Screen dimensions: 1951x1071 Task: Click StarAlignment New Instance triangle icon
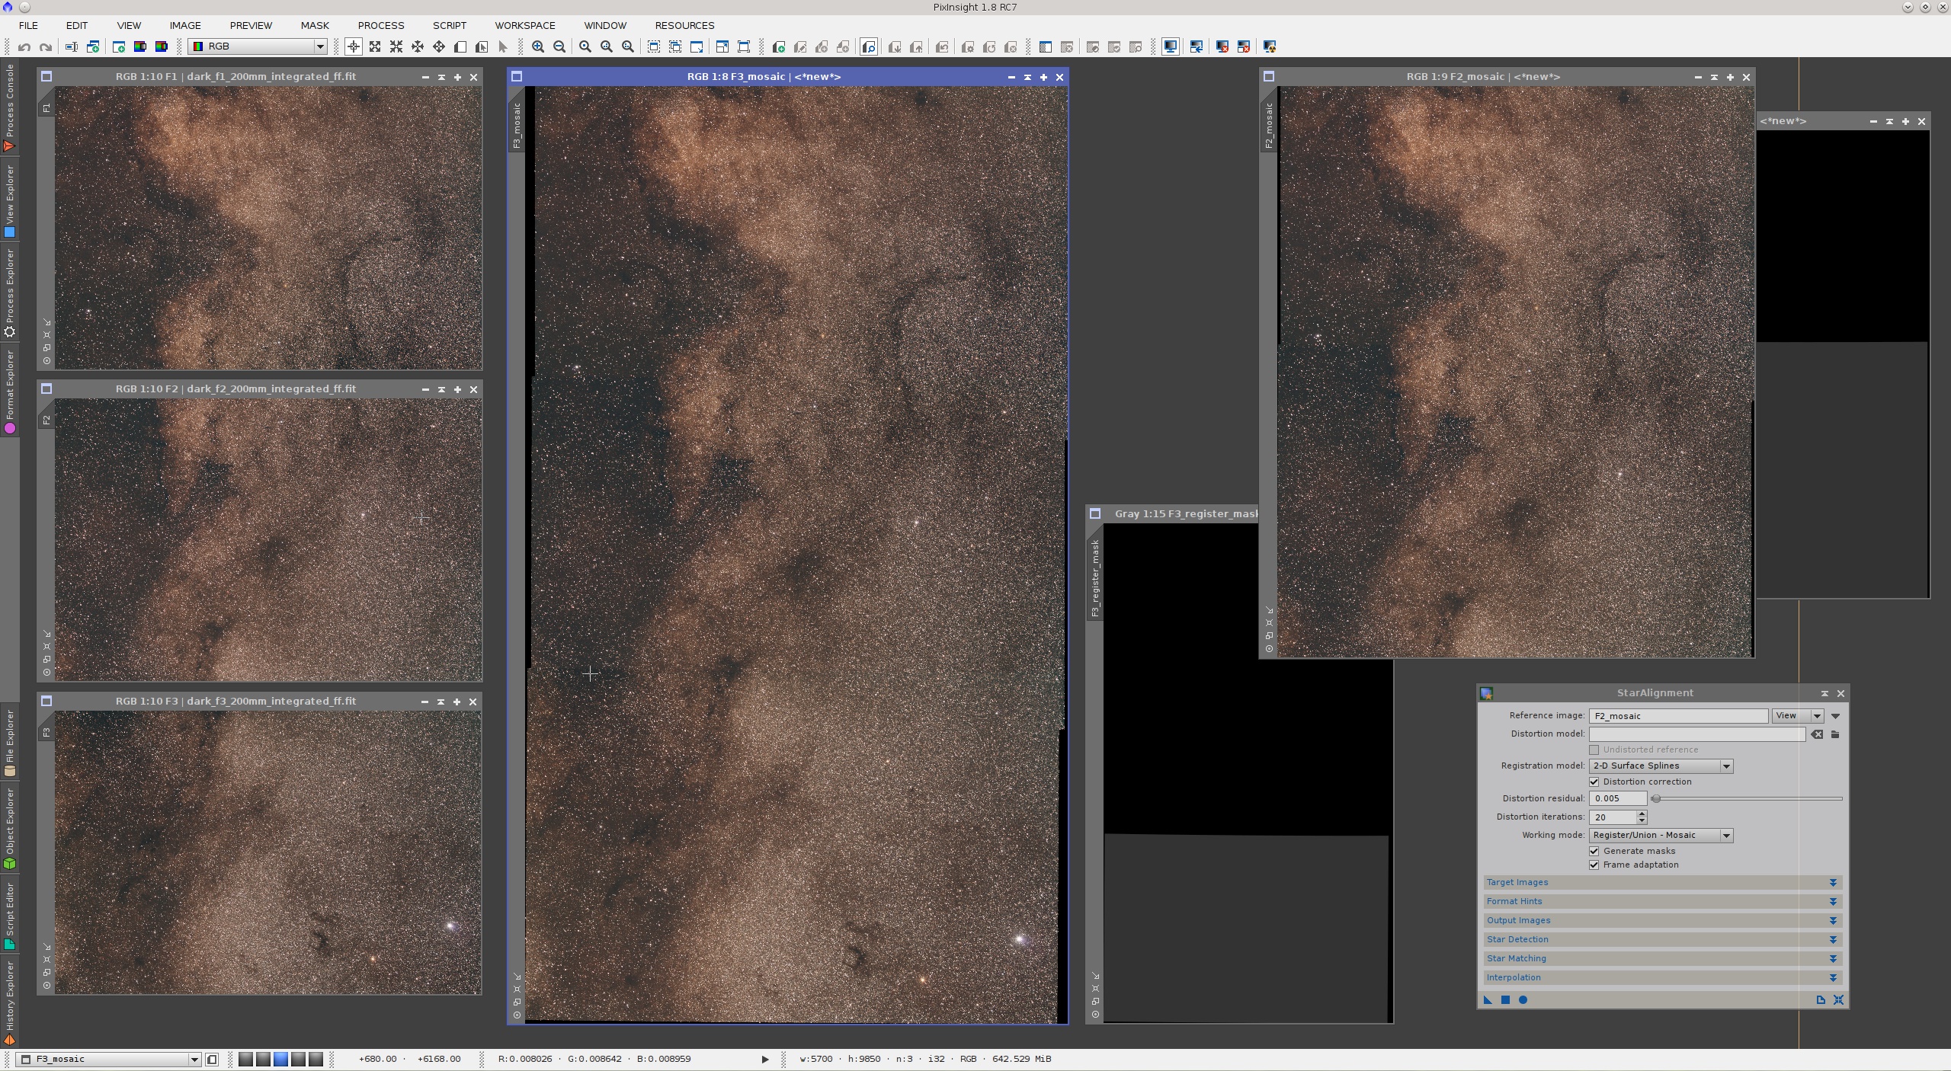pos(1488,1000)
